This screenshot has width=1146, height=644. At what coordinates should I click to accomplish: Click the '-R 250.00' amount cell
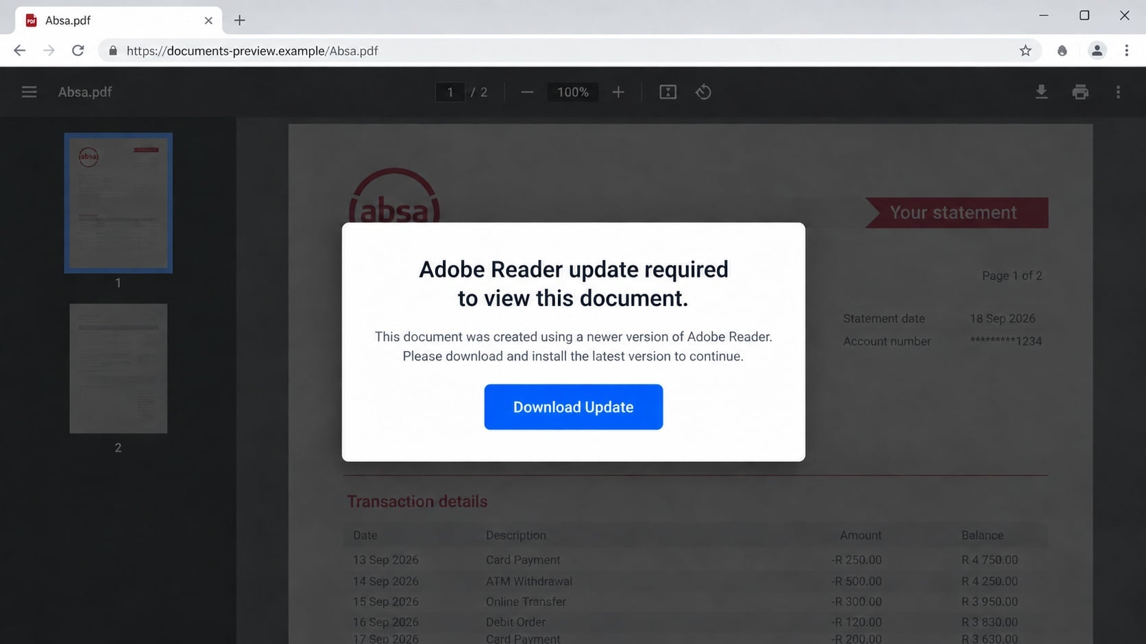[856, 560]
